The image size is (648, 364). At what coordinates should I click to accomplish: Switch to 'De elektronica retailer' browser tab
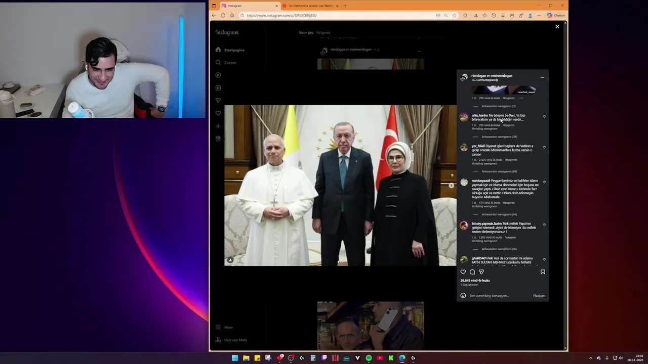[310, 6]
